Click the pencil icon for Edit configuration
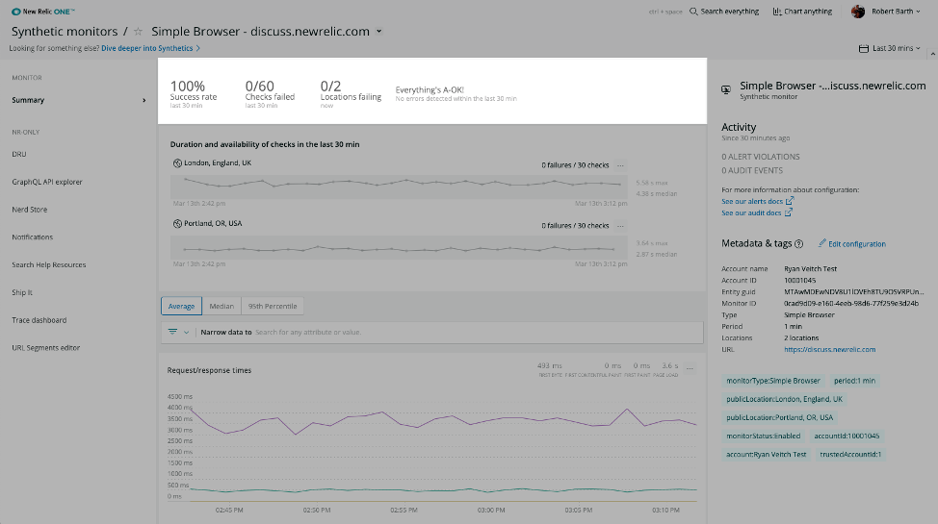The height and width of the screenshot is (524, 938). point(821,243)
